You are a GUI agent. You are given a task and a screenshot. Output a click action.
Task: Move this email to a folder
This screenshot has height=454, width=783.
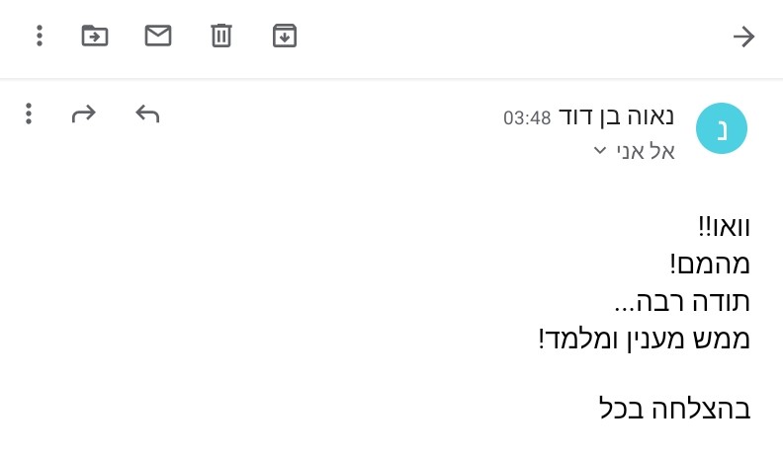pos(95,36)
